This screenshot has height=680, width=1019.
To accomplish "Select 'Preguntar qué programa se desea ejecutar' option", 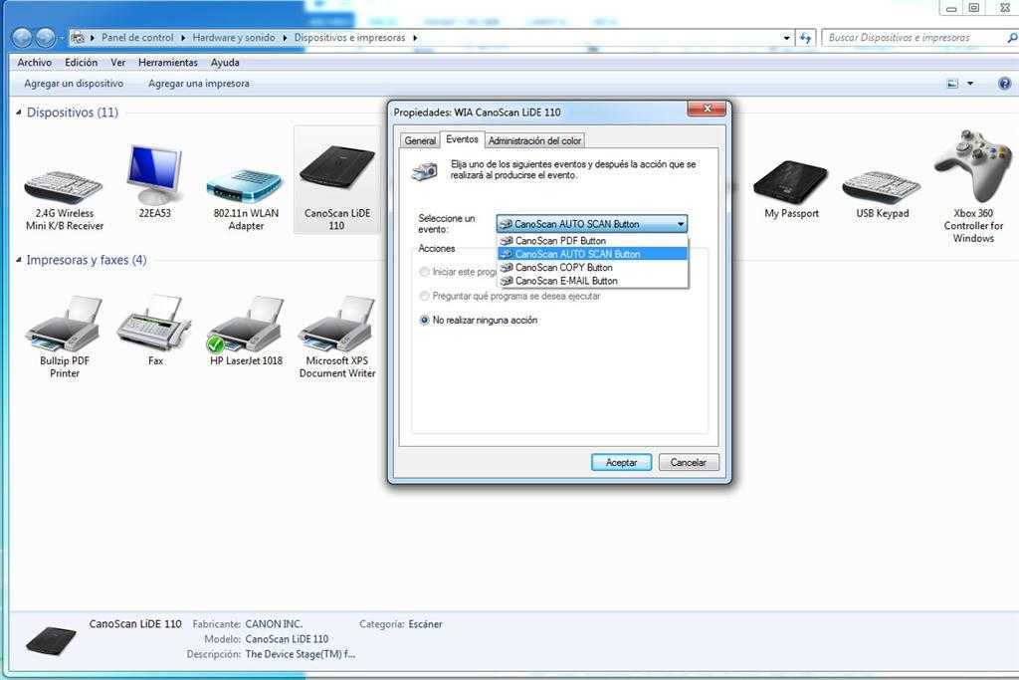I will tap(424, 296).
